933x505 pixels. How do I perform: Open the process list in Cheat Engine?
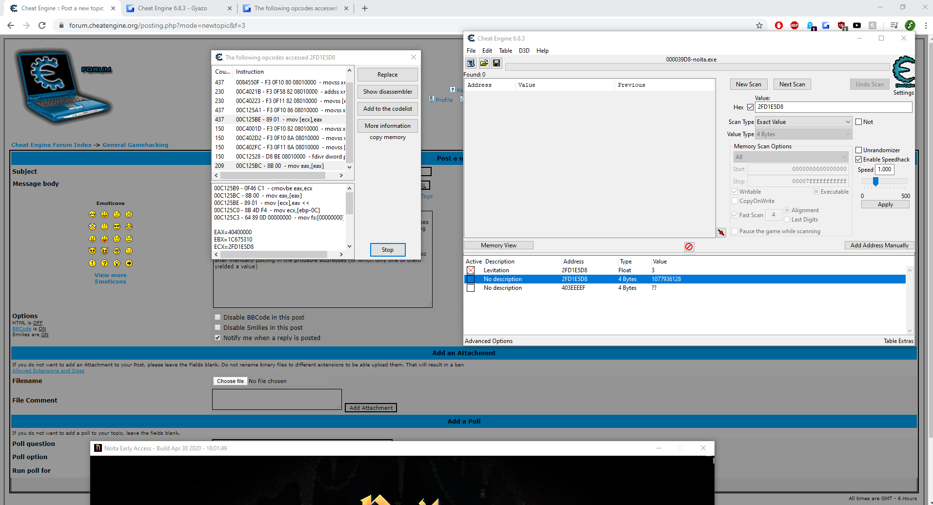coord(470,63)
